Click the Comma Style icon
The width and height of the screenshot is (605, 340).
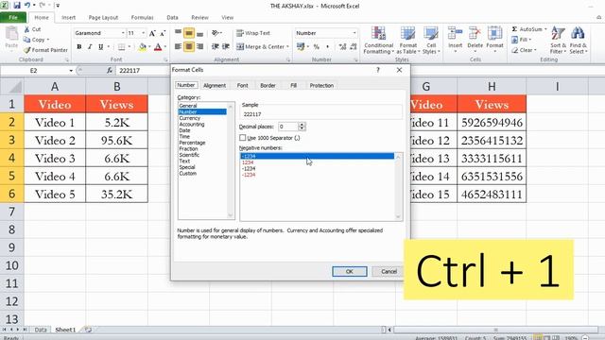[328, 46]
